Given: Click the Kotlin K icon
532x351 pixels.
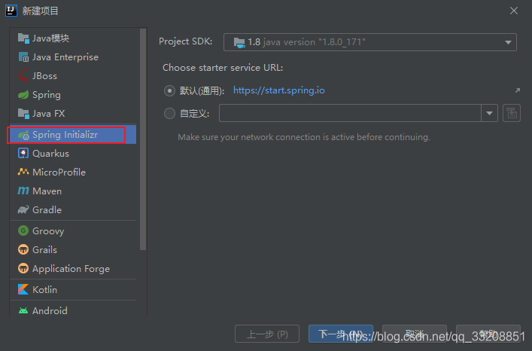Looking at the screenshot, I should [23, 289].
